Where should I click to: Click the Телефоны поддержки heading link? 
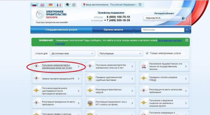(111, 13)
